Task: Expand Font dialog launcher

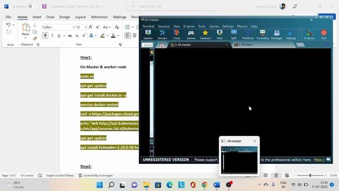Action: 120,45
